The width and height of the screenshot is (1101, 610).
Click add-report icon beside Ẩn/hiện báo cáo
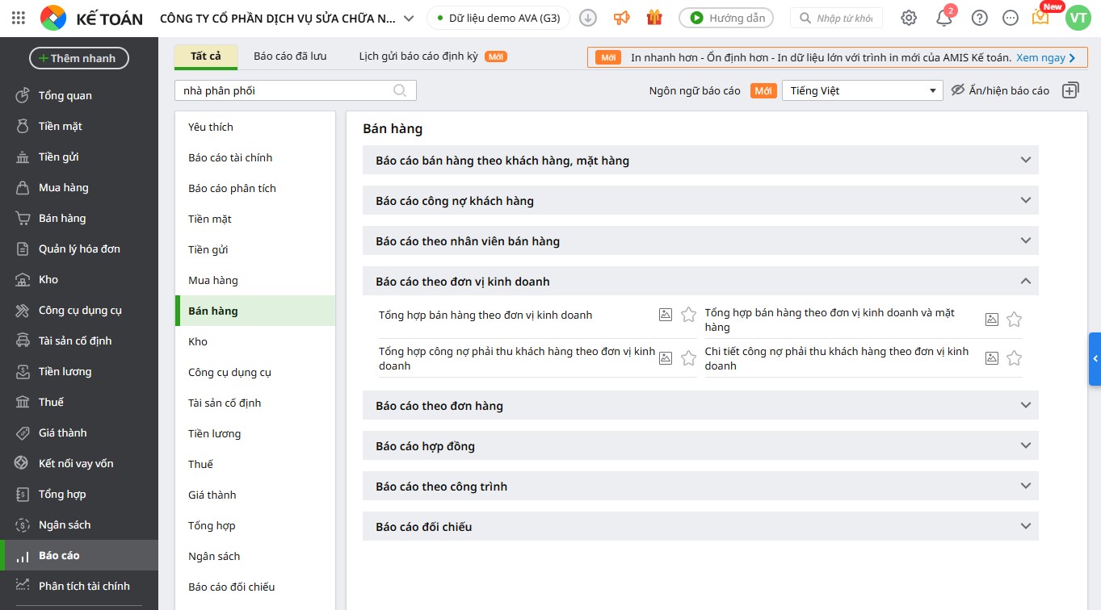[x=1070, y=90]
